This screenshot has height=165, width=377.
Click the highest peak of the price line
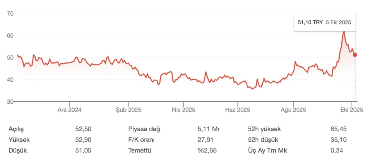(344, 31)
